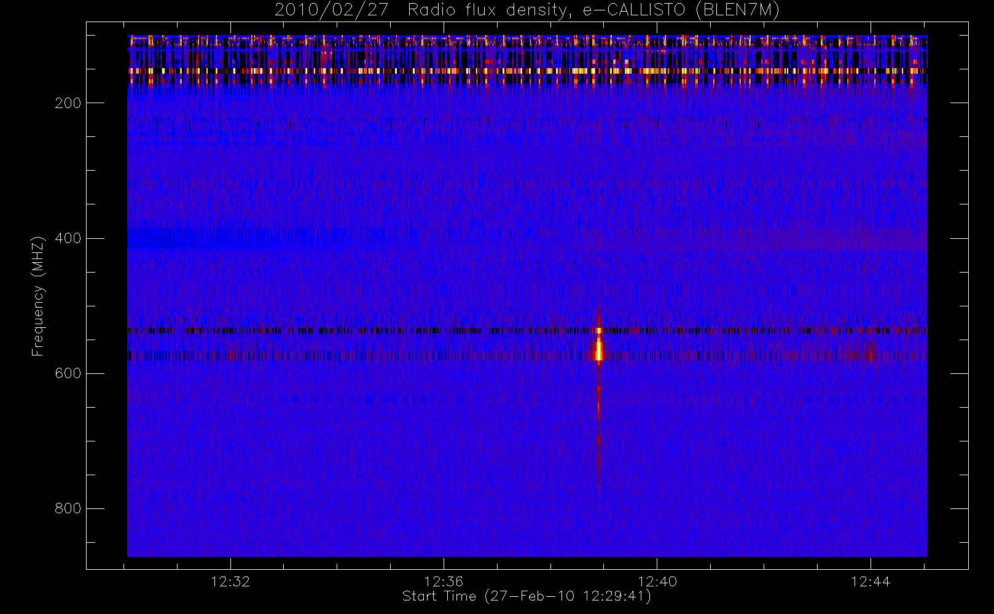Click the 800 frequency tick label
This screenshot has width=994, height=614.
coord(68,508)
